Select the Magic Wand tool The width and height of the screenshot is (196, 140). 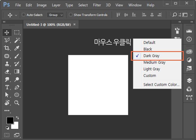tap(17, 40)
